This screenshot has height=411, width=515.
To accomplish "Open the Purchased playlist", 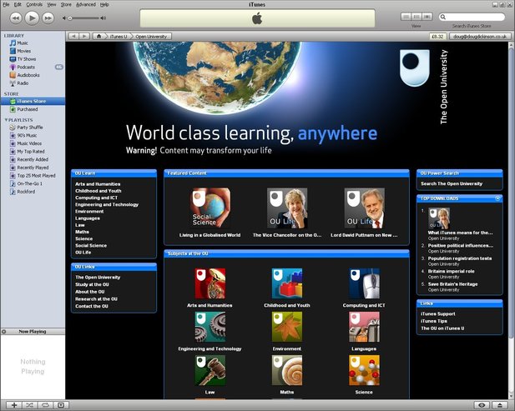I will point(28,109).
